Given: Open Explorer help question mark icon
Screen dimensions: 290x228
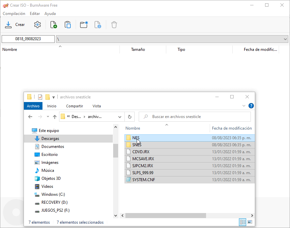Looking at the screenshot, I should [251, 106].
